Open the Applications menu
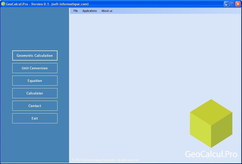 90,11
